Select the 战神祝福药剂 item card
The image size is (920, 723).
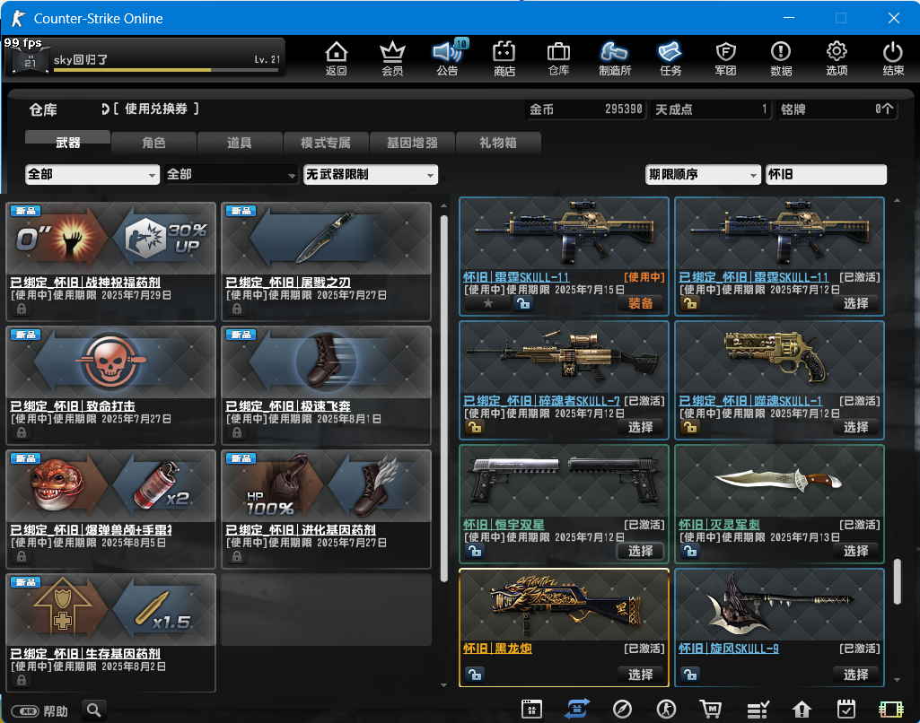tap(111, 262)
